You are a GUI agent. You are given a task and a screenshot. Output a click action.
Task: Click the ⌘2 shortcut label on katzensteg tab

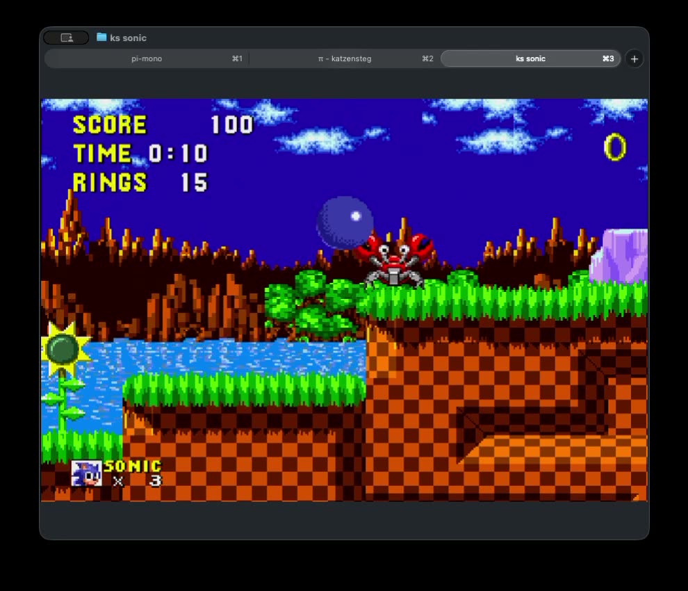pos(428,59)
